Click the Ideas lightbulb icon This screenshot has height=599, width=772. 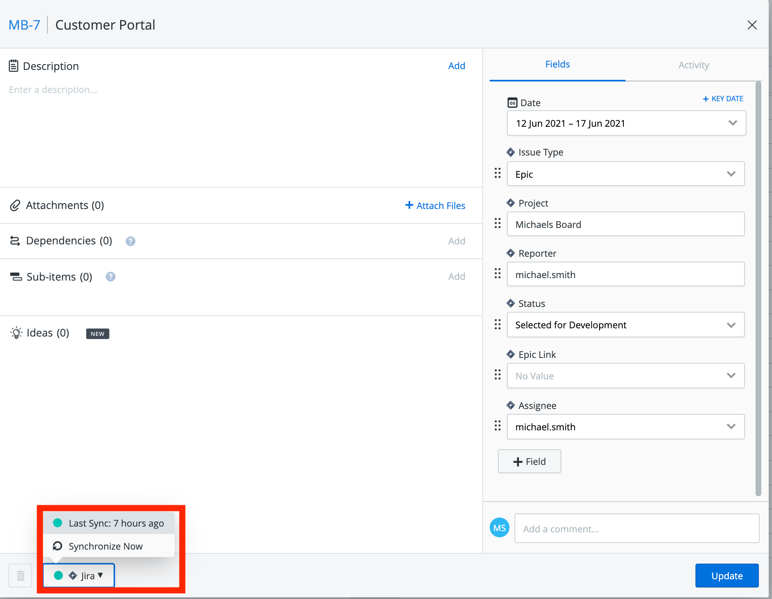coord(16,333)
